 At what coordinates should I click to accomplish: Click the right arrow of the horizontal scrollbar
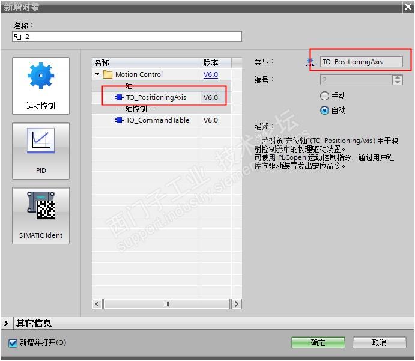(x=237, y=304)
